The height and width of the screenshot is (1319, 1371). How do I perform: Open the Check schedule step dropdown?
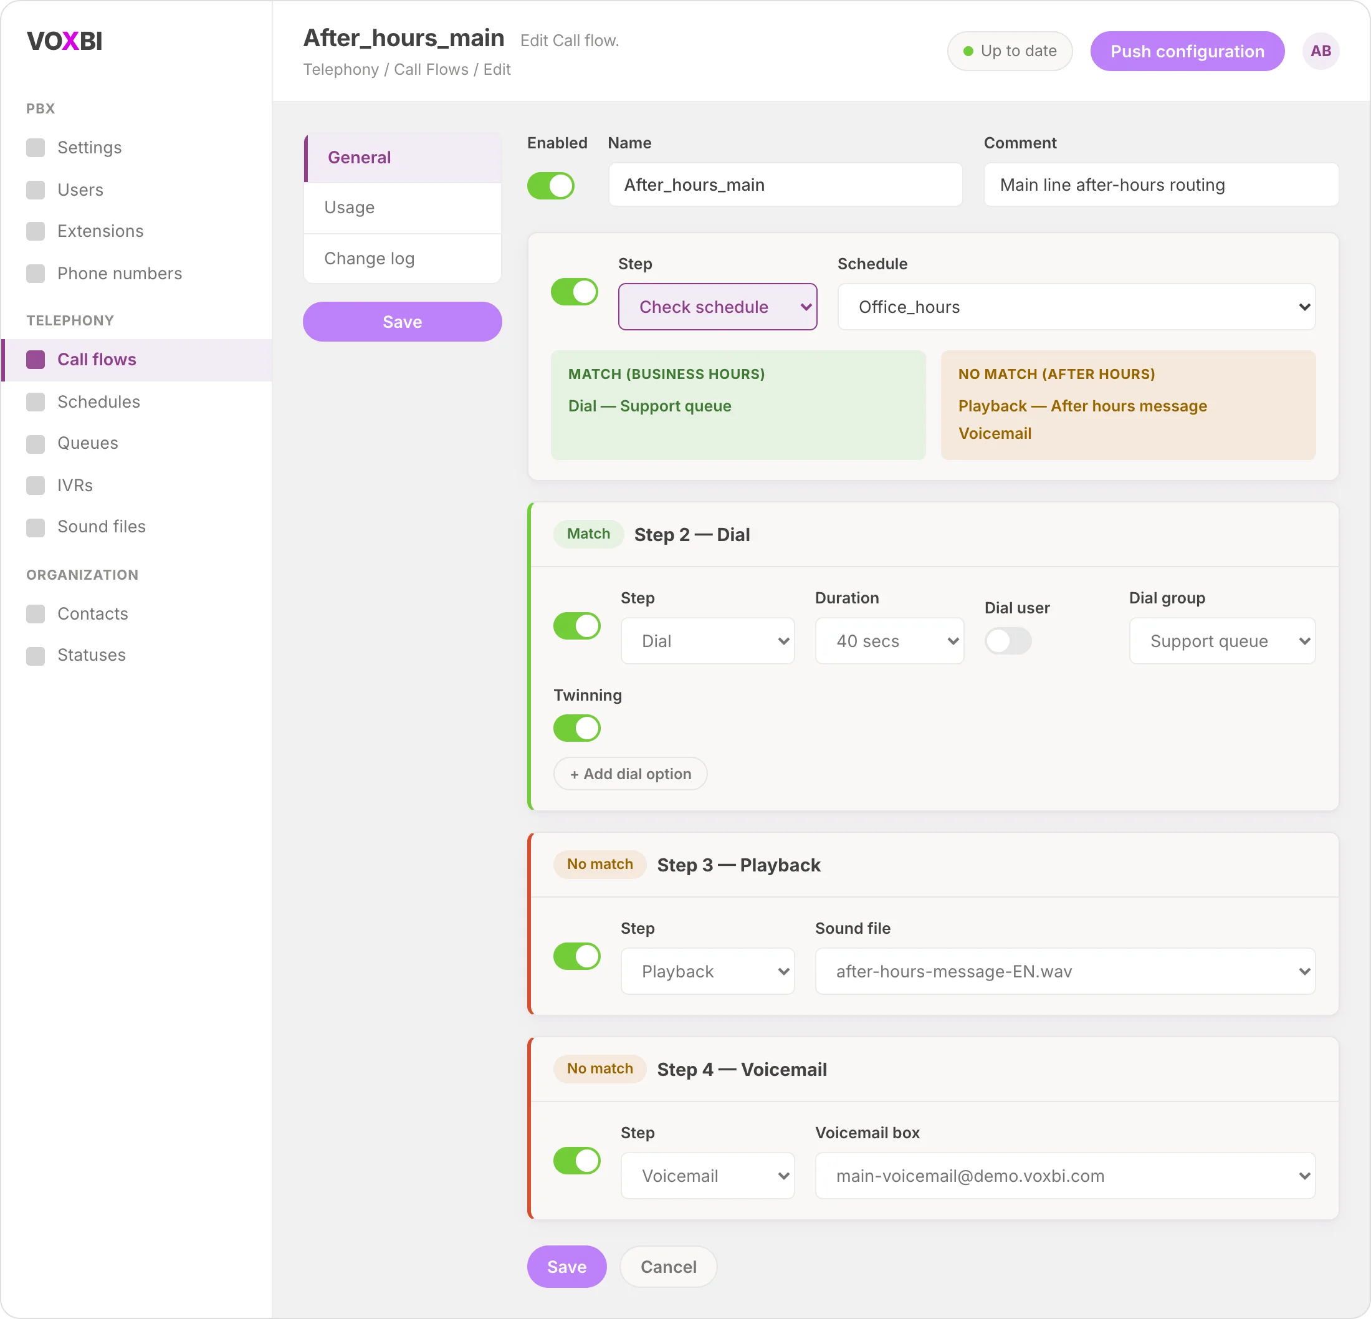coord(718,307)
